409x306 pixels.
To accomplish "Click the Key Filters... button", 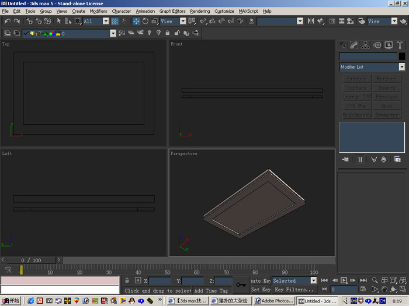I will pos(294,290).
